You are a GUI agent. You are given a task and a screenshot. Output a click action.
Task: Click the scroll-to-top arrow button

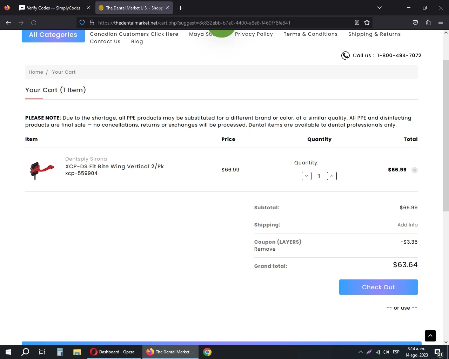point(430,336)
